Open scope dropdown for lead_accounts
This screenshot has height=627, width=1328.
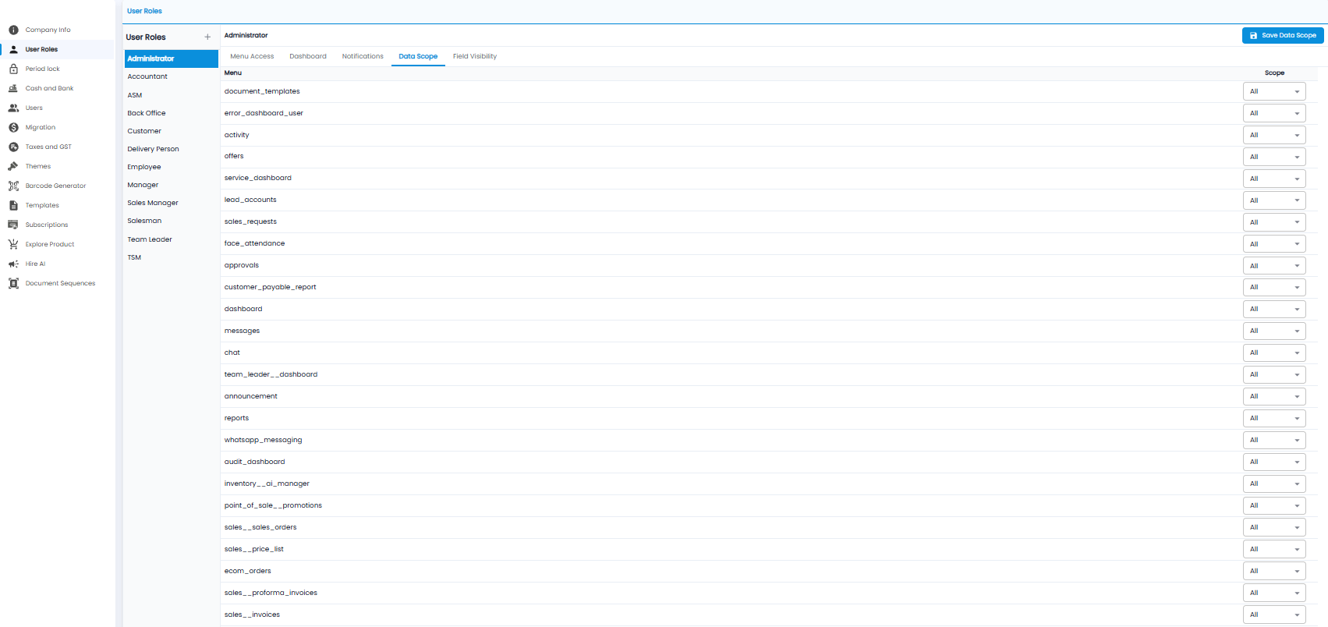(x=1274, y=200)
